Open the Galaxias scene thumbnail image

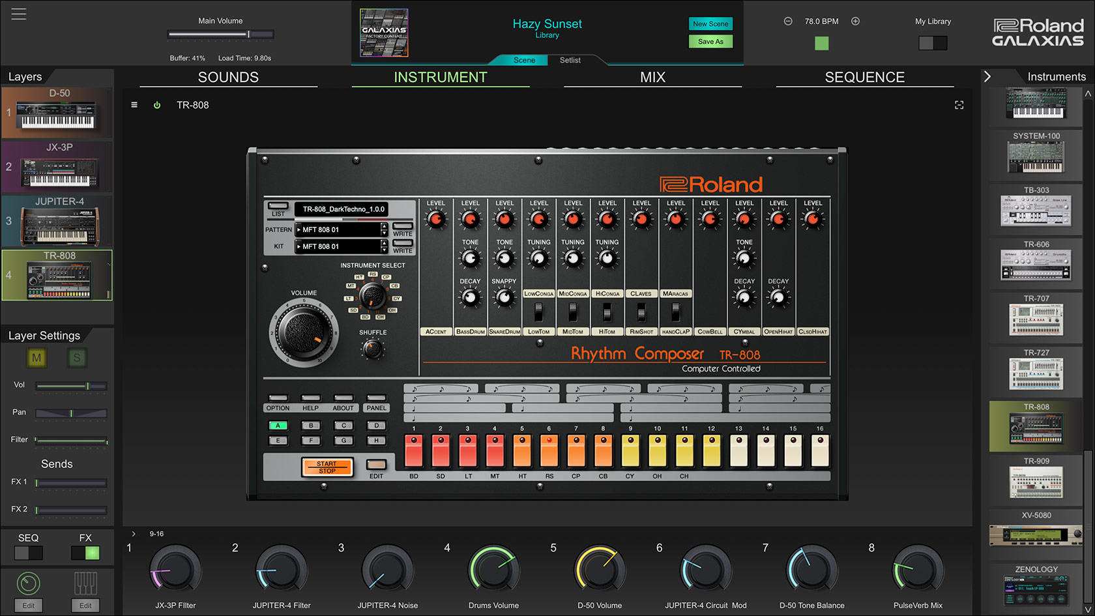[385, 33]
